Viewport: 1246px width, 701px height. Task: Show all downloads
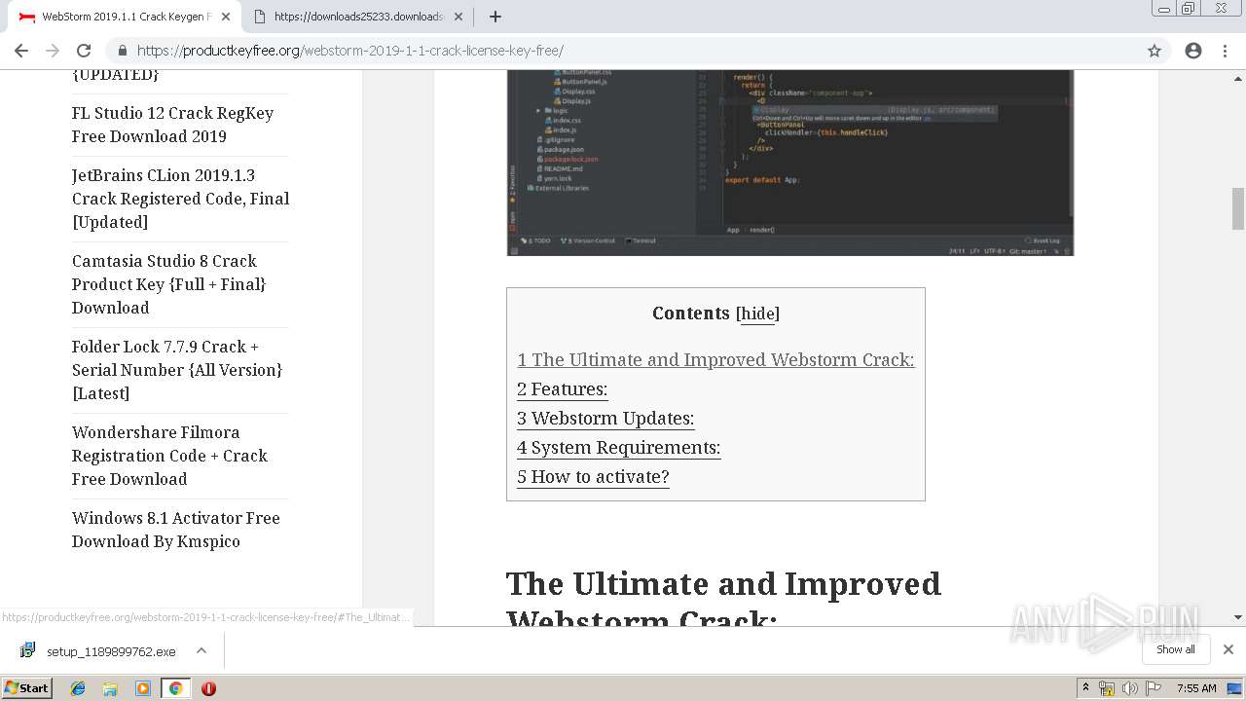(1175, 649)
